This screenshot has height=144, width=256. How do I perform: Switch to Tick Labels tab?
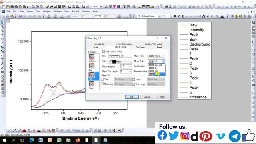(x=98, y=44)
